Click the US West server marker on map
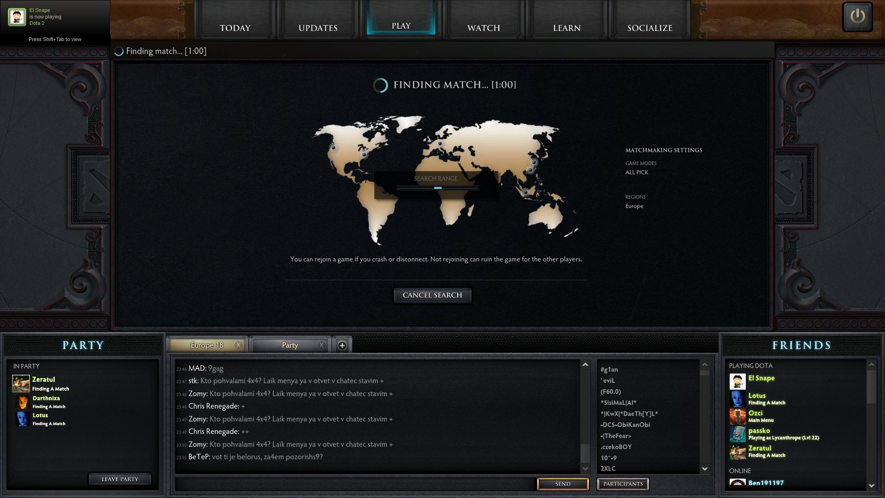This screenshot has height=498, width=885. [333, 148]
